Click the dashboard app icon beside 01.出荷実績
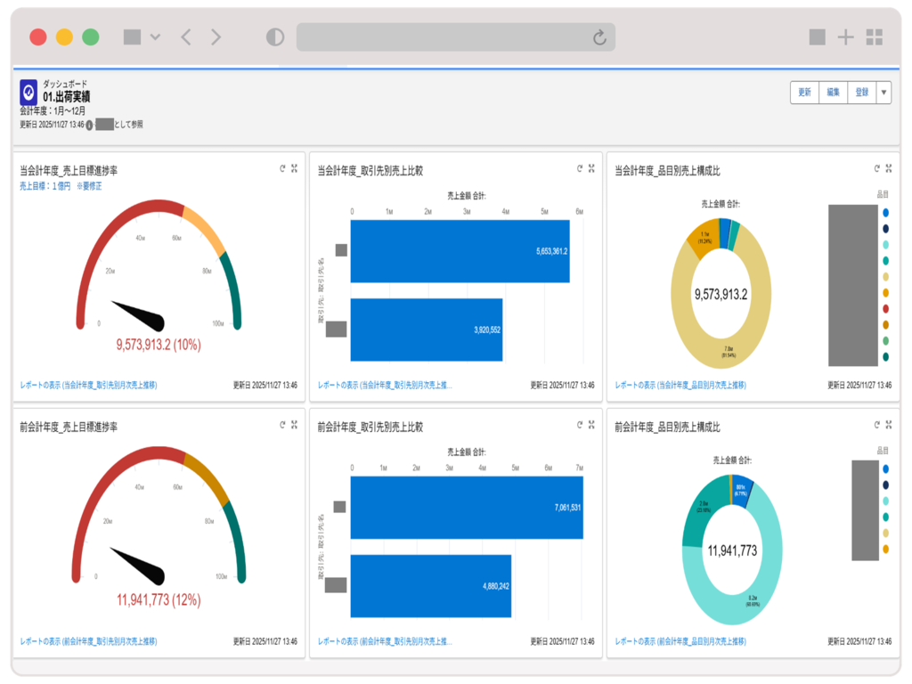 coord(28,91)
